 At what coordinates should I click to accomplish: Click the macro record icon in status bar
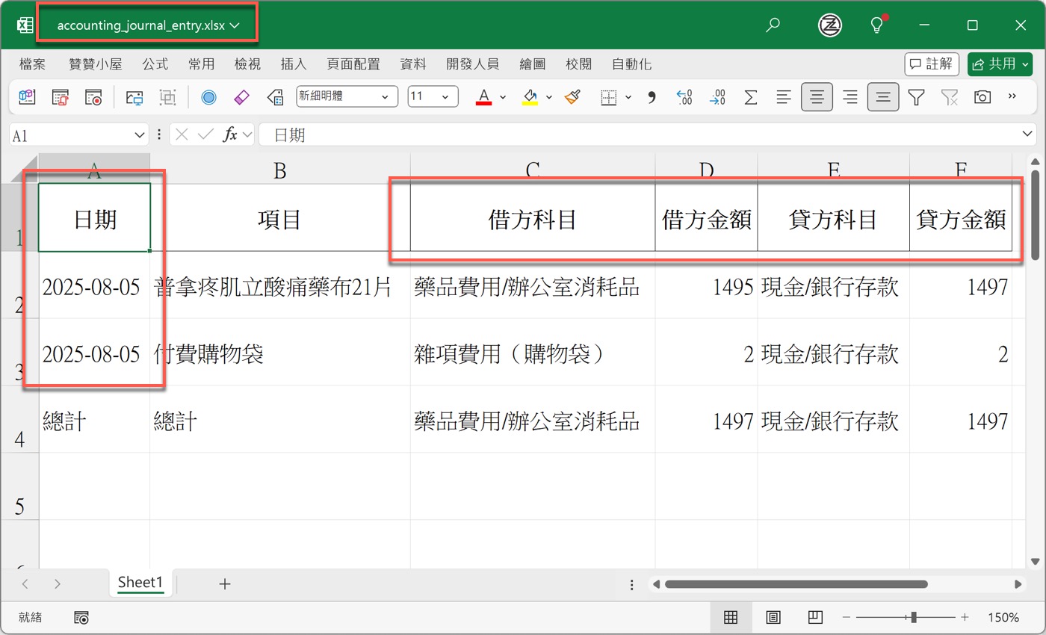tap(82, 617)
